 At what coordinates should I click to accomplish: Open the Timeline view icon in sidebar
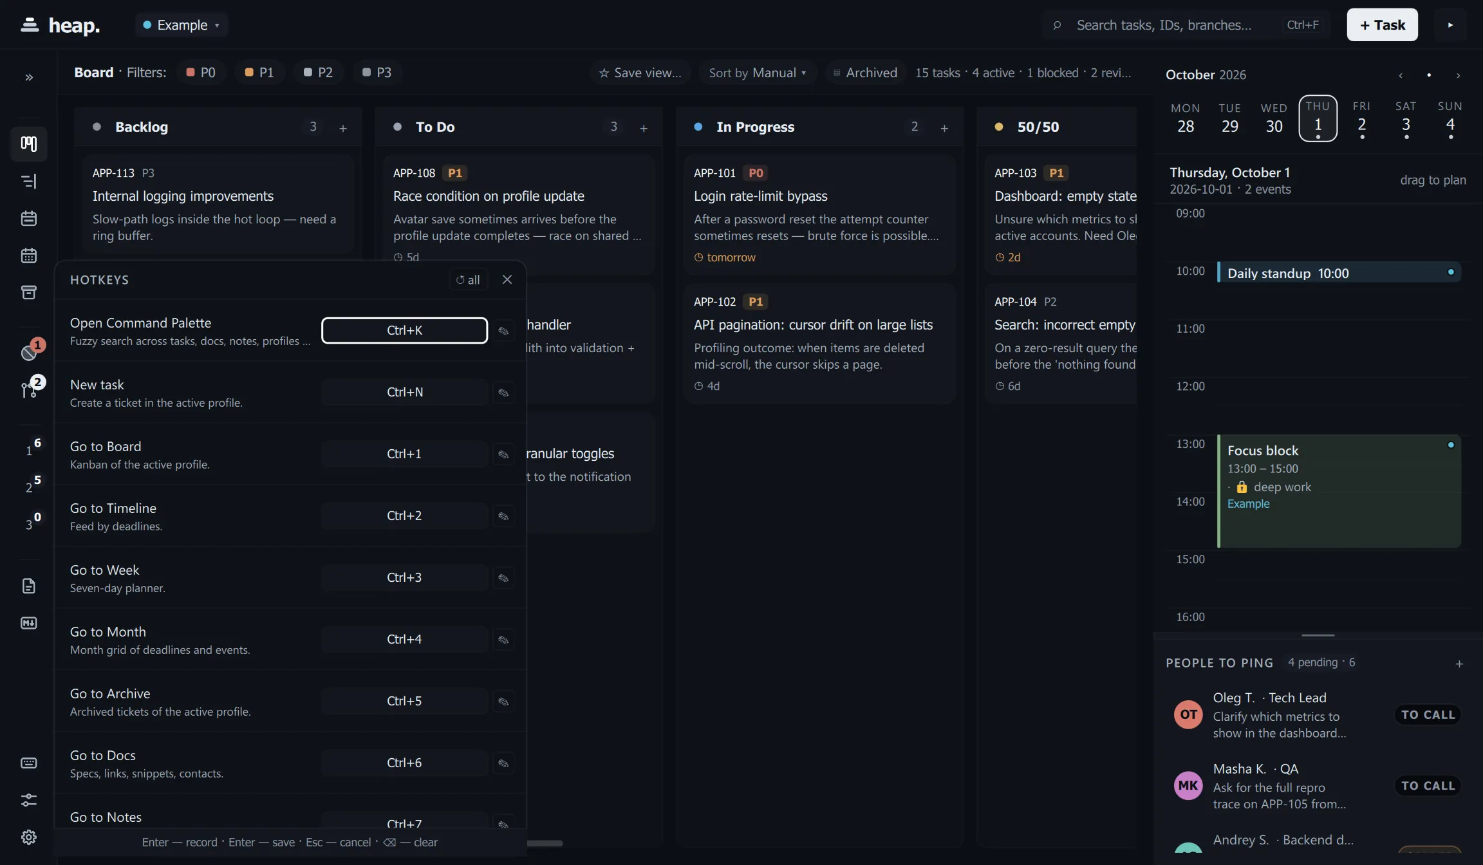pos(29,181)
